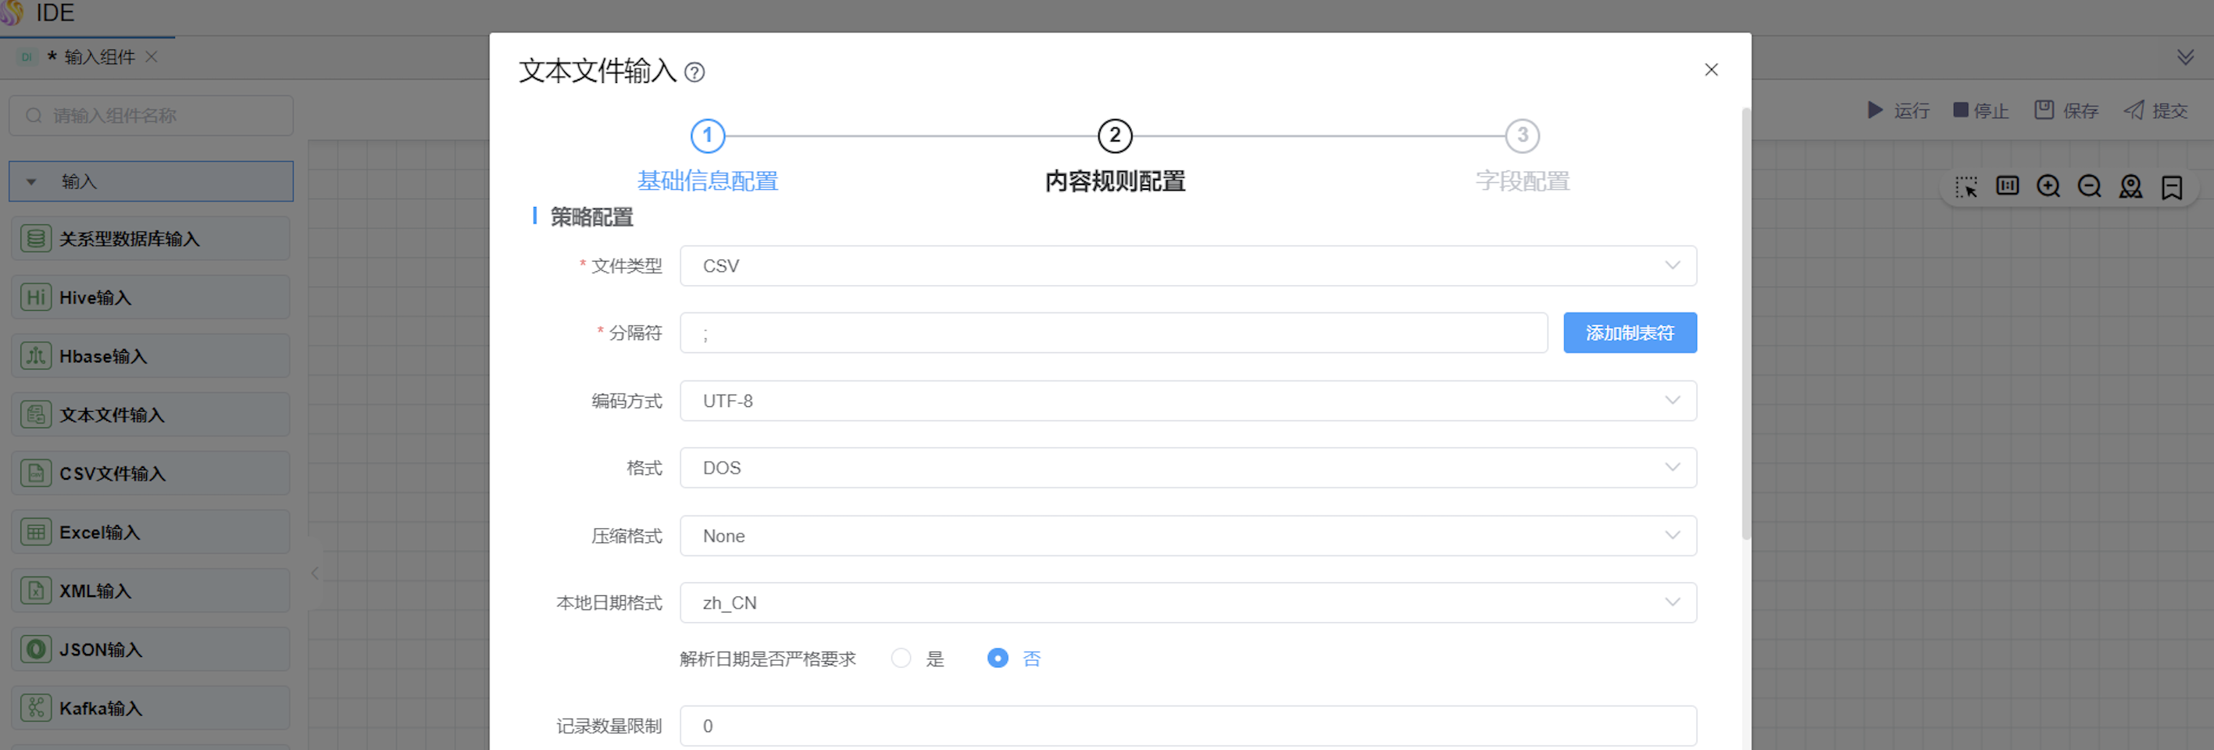Open the 本地日期格式 dropdown showing zh_CN
This screenshot has width=2214, height=750.
[x=1187, y=603]
